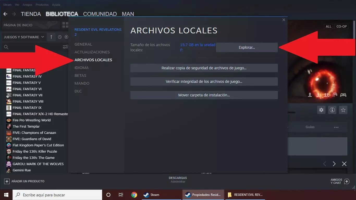
Task: Click the library search magnifier
Action: (x=6, y=47)
